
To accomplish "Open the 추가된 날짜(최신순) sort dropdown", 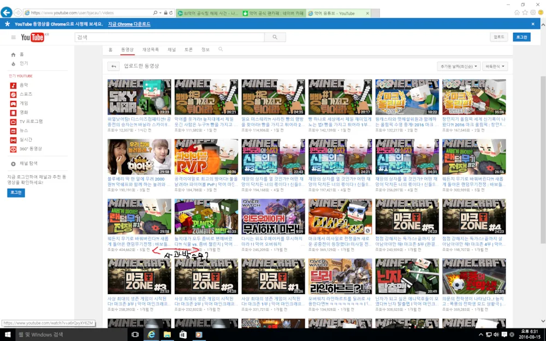I will 459,67.
